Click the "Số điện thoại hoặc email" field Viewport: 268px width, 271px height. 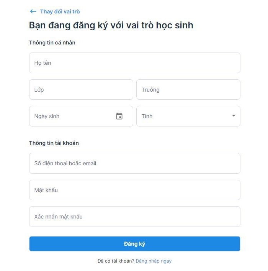pos(134,163)
